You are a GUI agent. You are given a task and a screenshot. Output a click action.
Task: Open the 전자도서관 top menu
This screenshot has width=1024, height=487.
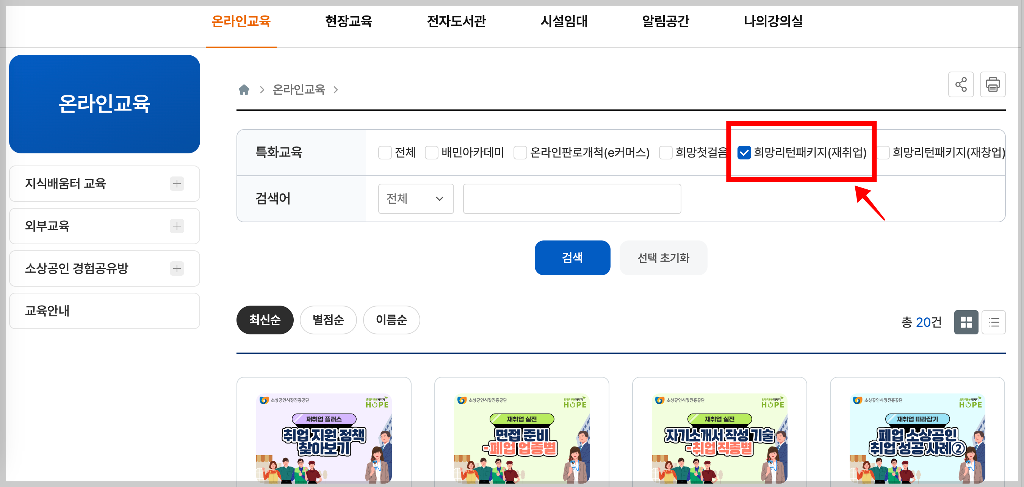pos(456,22)
